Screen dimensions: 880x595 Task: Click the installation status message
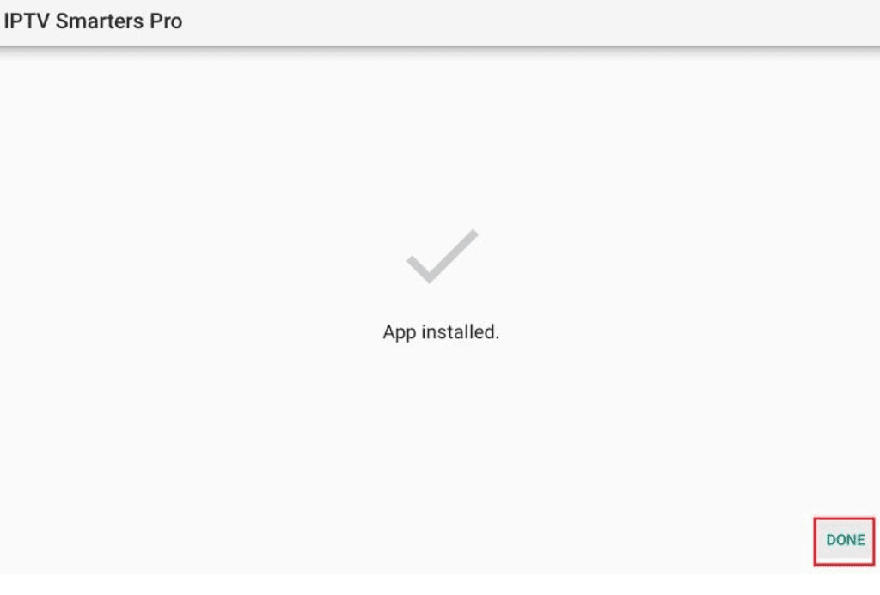(x=441, y=332)
